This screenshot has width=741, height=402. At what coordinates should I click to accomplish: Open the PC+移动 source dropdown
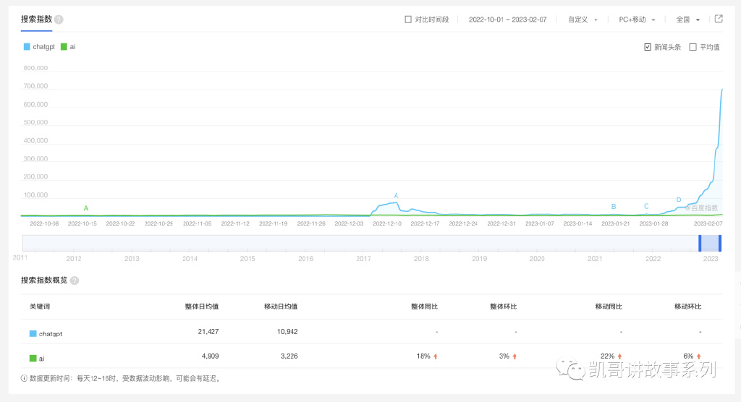click(637, 20)
